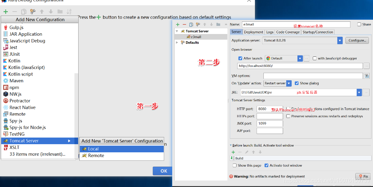Click the Name input field
373x187 pixels.
click(x=296, y=24)
